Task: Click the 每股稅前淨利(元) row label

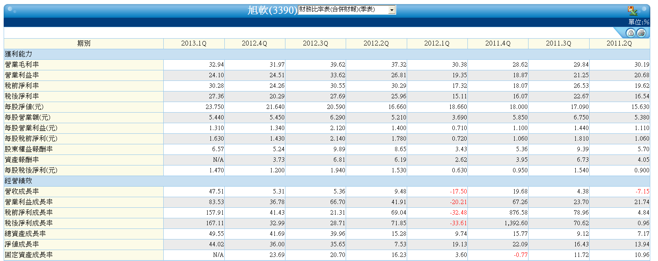Action: (31, 139)
